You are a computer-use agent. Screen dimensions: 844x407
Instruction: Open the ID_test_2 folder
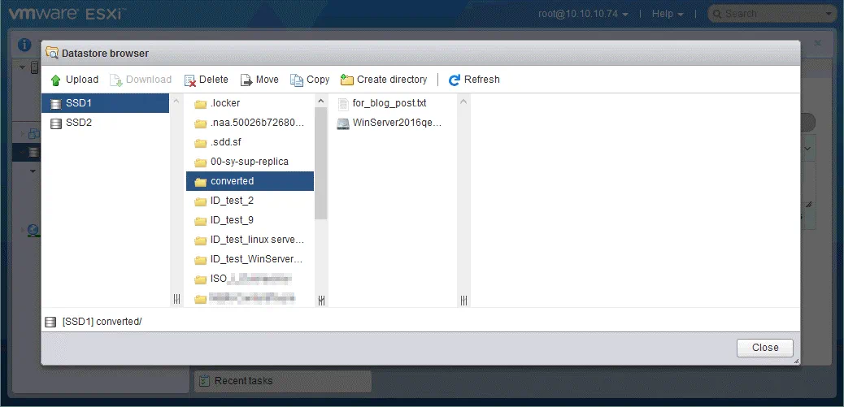232,201
